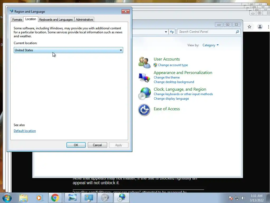Open the Windows Start orb

tap(7, 198)
